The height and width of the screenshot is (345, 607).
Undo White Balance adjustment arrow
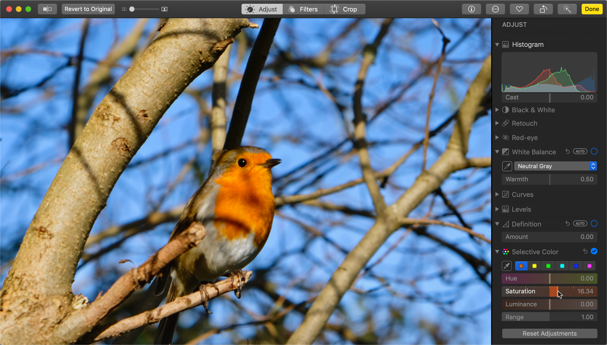click(x=568, y=151)
